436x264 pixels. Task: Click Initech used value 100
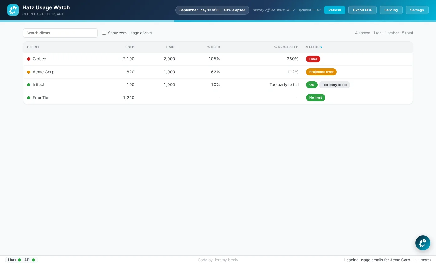(130, 85)
